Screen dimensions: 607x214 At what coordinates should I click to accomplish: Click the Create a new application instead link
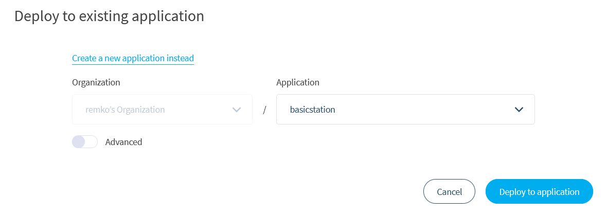(133, 59)
